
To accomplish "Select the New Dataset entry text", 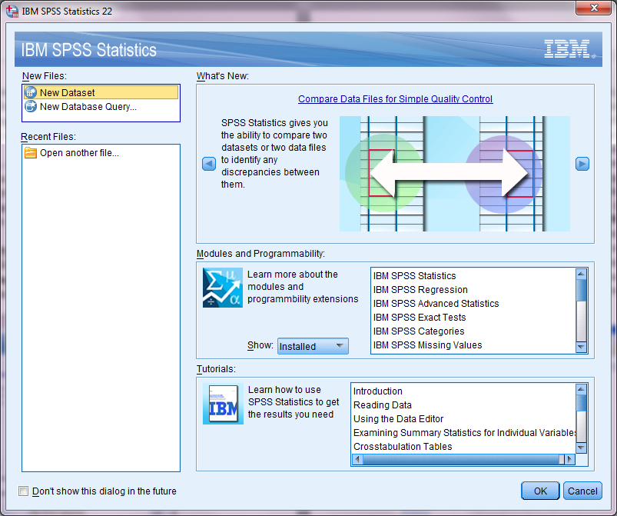I will point(68,93).
